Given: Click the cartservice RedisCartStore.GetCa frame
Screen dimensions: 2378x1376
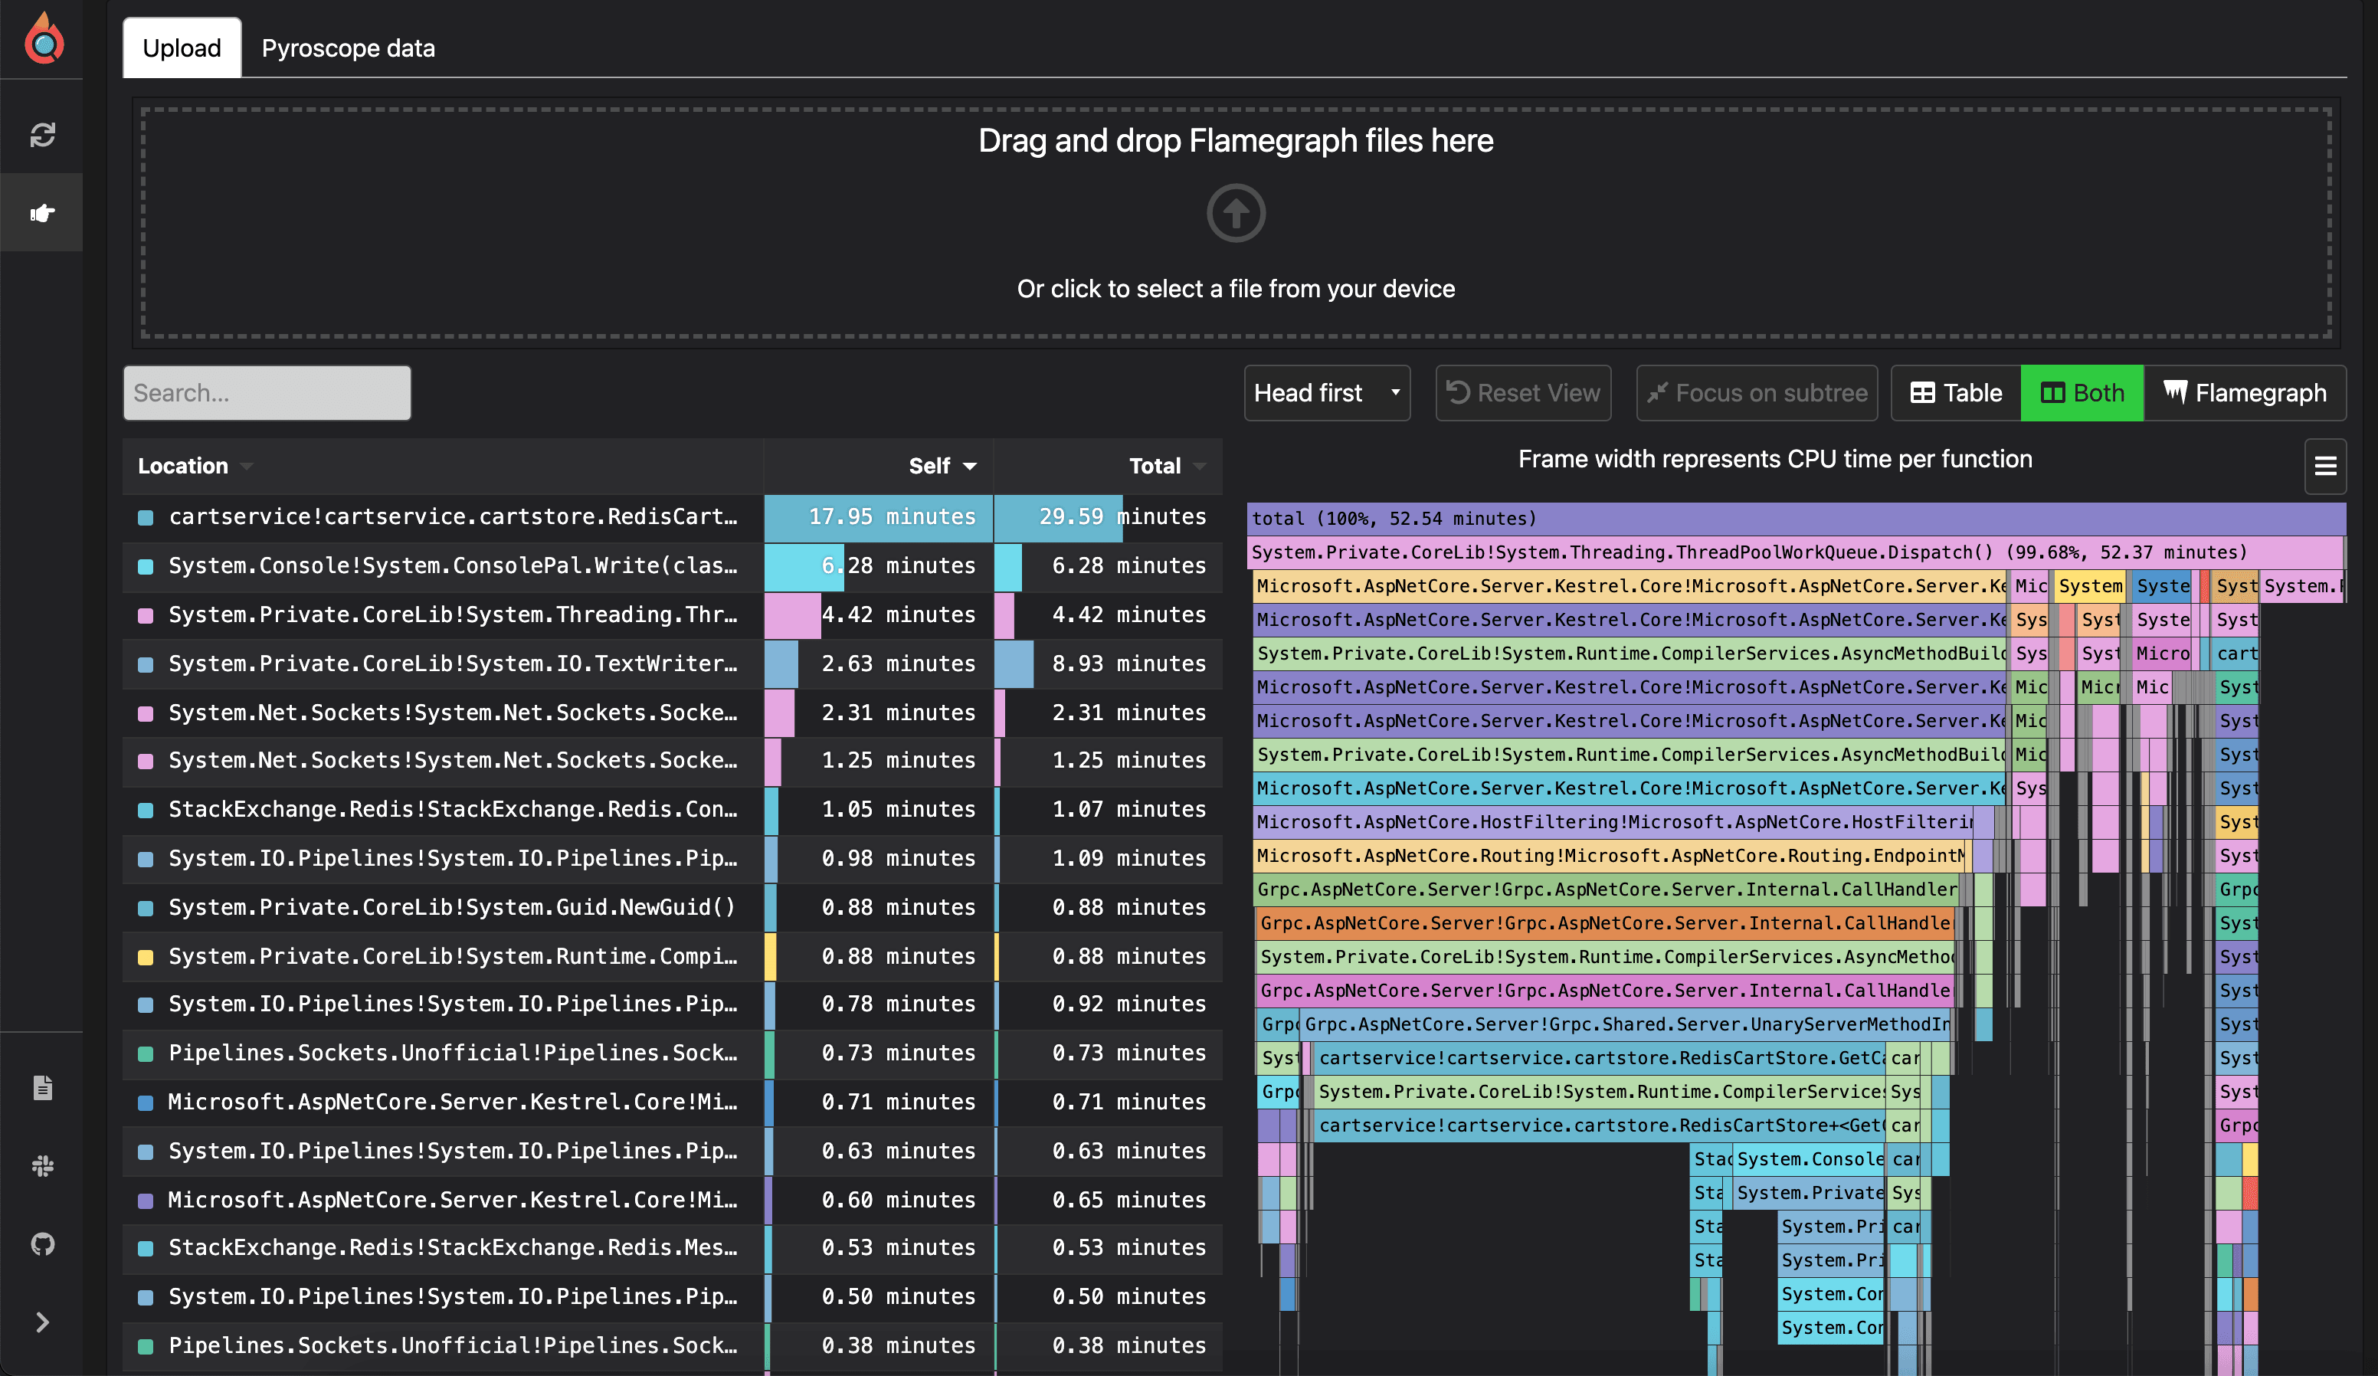Looking at the screenshot, I should [x=1600, y=1058].
